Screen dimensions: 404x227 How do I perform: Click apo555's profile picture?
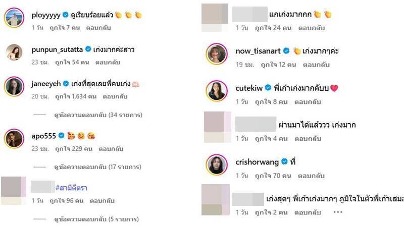[x=14, y=139]
